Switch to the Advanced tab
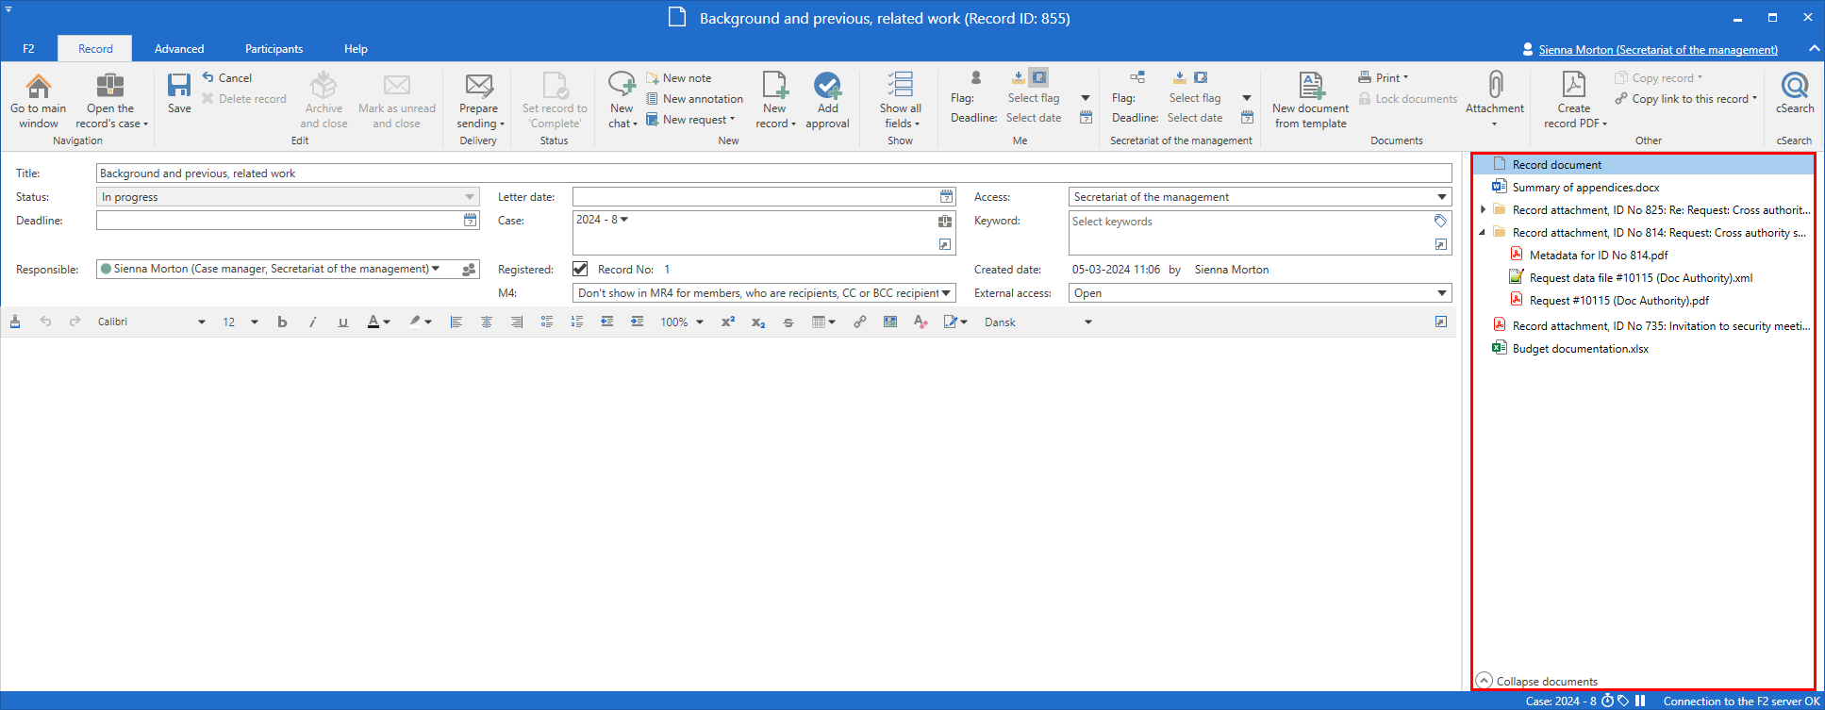 pos(179,49)
